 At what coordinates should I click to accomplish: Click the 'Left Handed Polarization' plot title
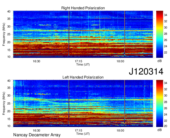point(83,77)
